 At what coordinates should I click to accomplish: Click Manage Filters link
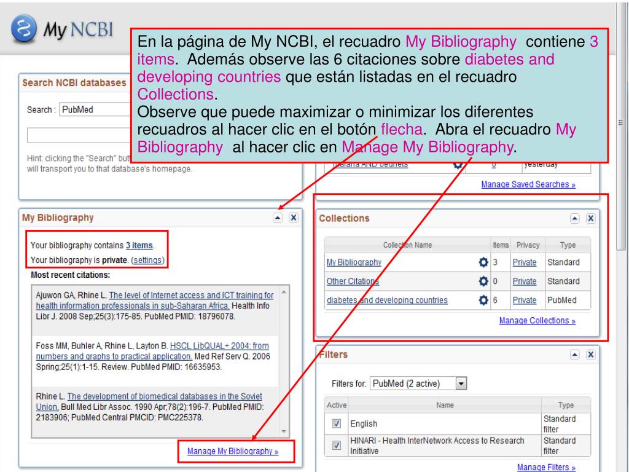point(546,467)
